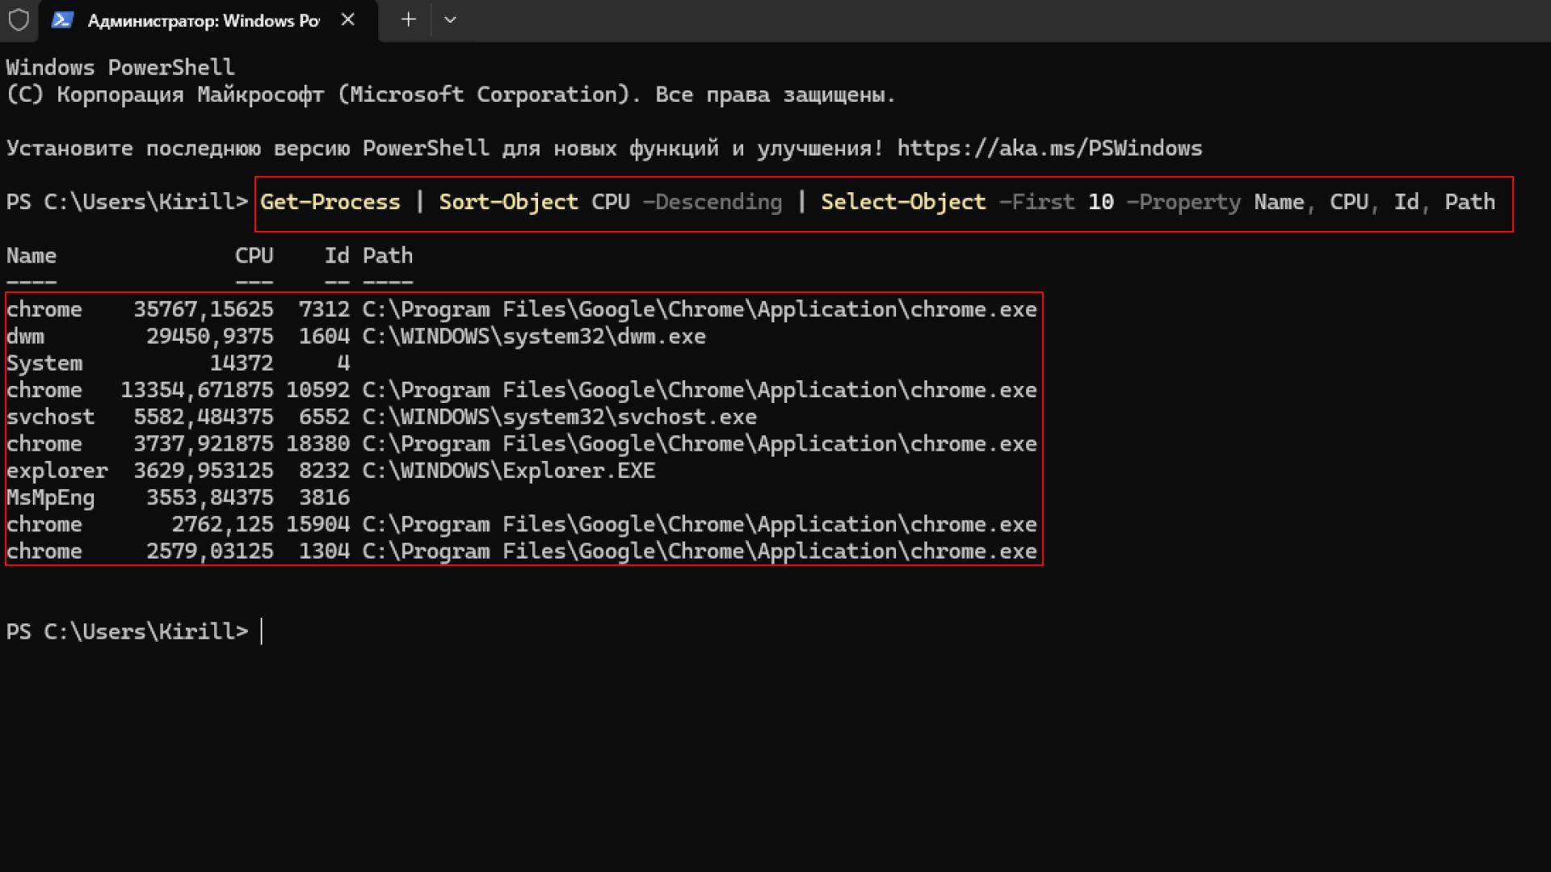Open the new tab dropdown chevron

450,19
